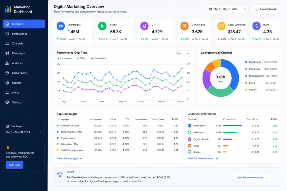Click the Email envelope icon in Channel Performance
The image size is (287, 191).
189,146
